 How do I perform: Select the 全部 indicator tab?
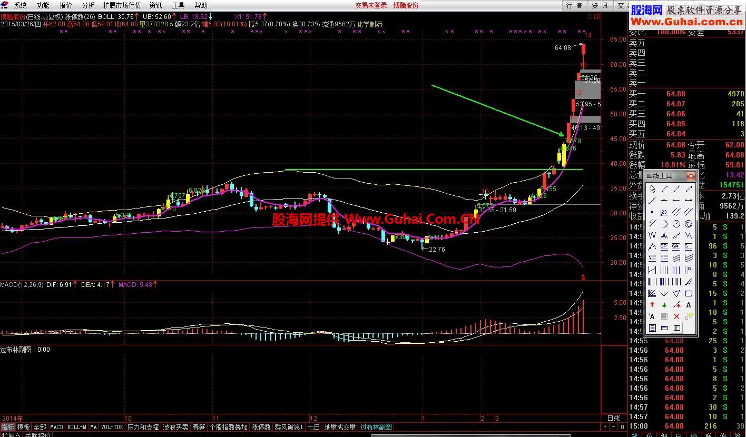pyautogui.click(x=40, y=427)
